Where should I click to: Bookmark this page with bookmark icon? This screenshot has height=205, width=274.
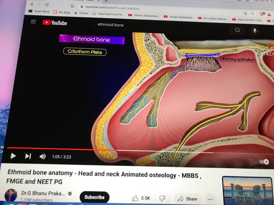(72, 6)
